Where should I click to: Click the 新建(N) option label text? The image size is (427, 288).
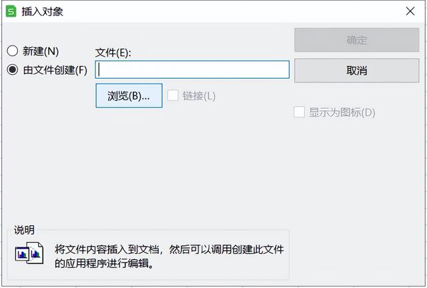click(x=41, y=51)
